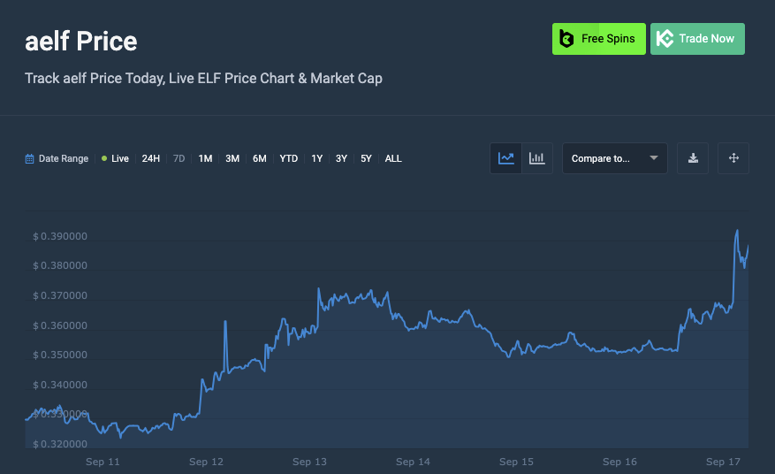Click the sharp spike after Sep 12
Viewport: 775px width, 474px height.
(225, 322)
